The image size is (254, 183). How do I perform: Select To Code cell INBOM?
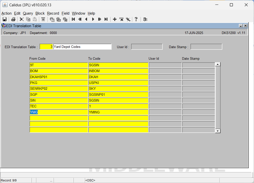click(x=118, y=71)
